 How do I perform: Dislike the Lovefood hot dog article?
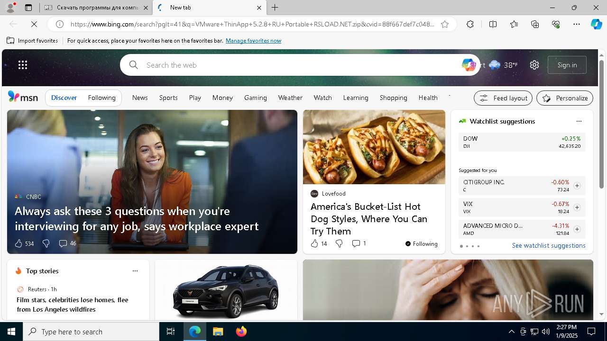[339, 243]
